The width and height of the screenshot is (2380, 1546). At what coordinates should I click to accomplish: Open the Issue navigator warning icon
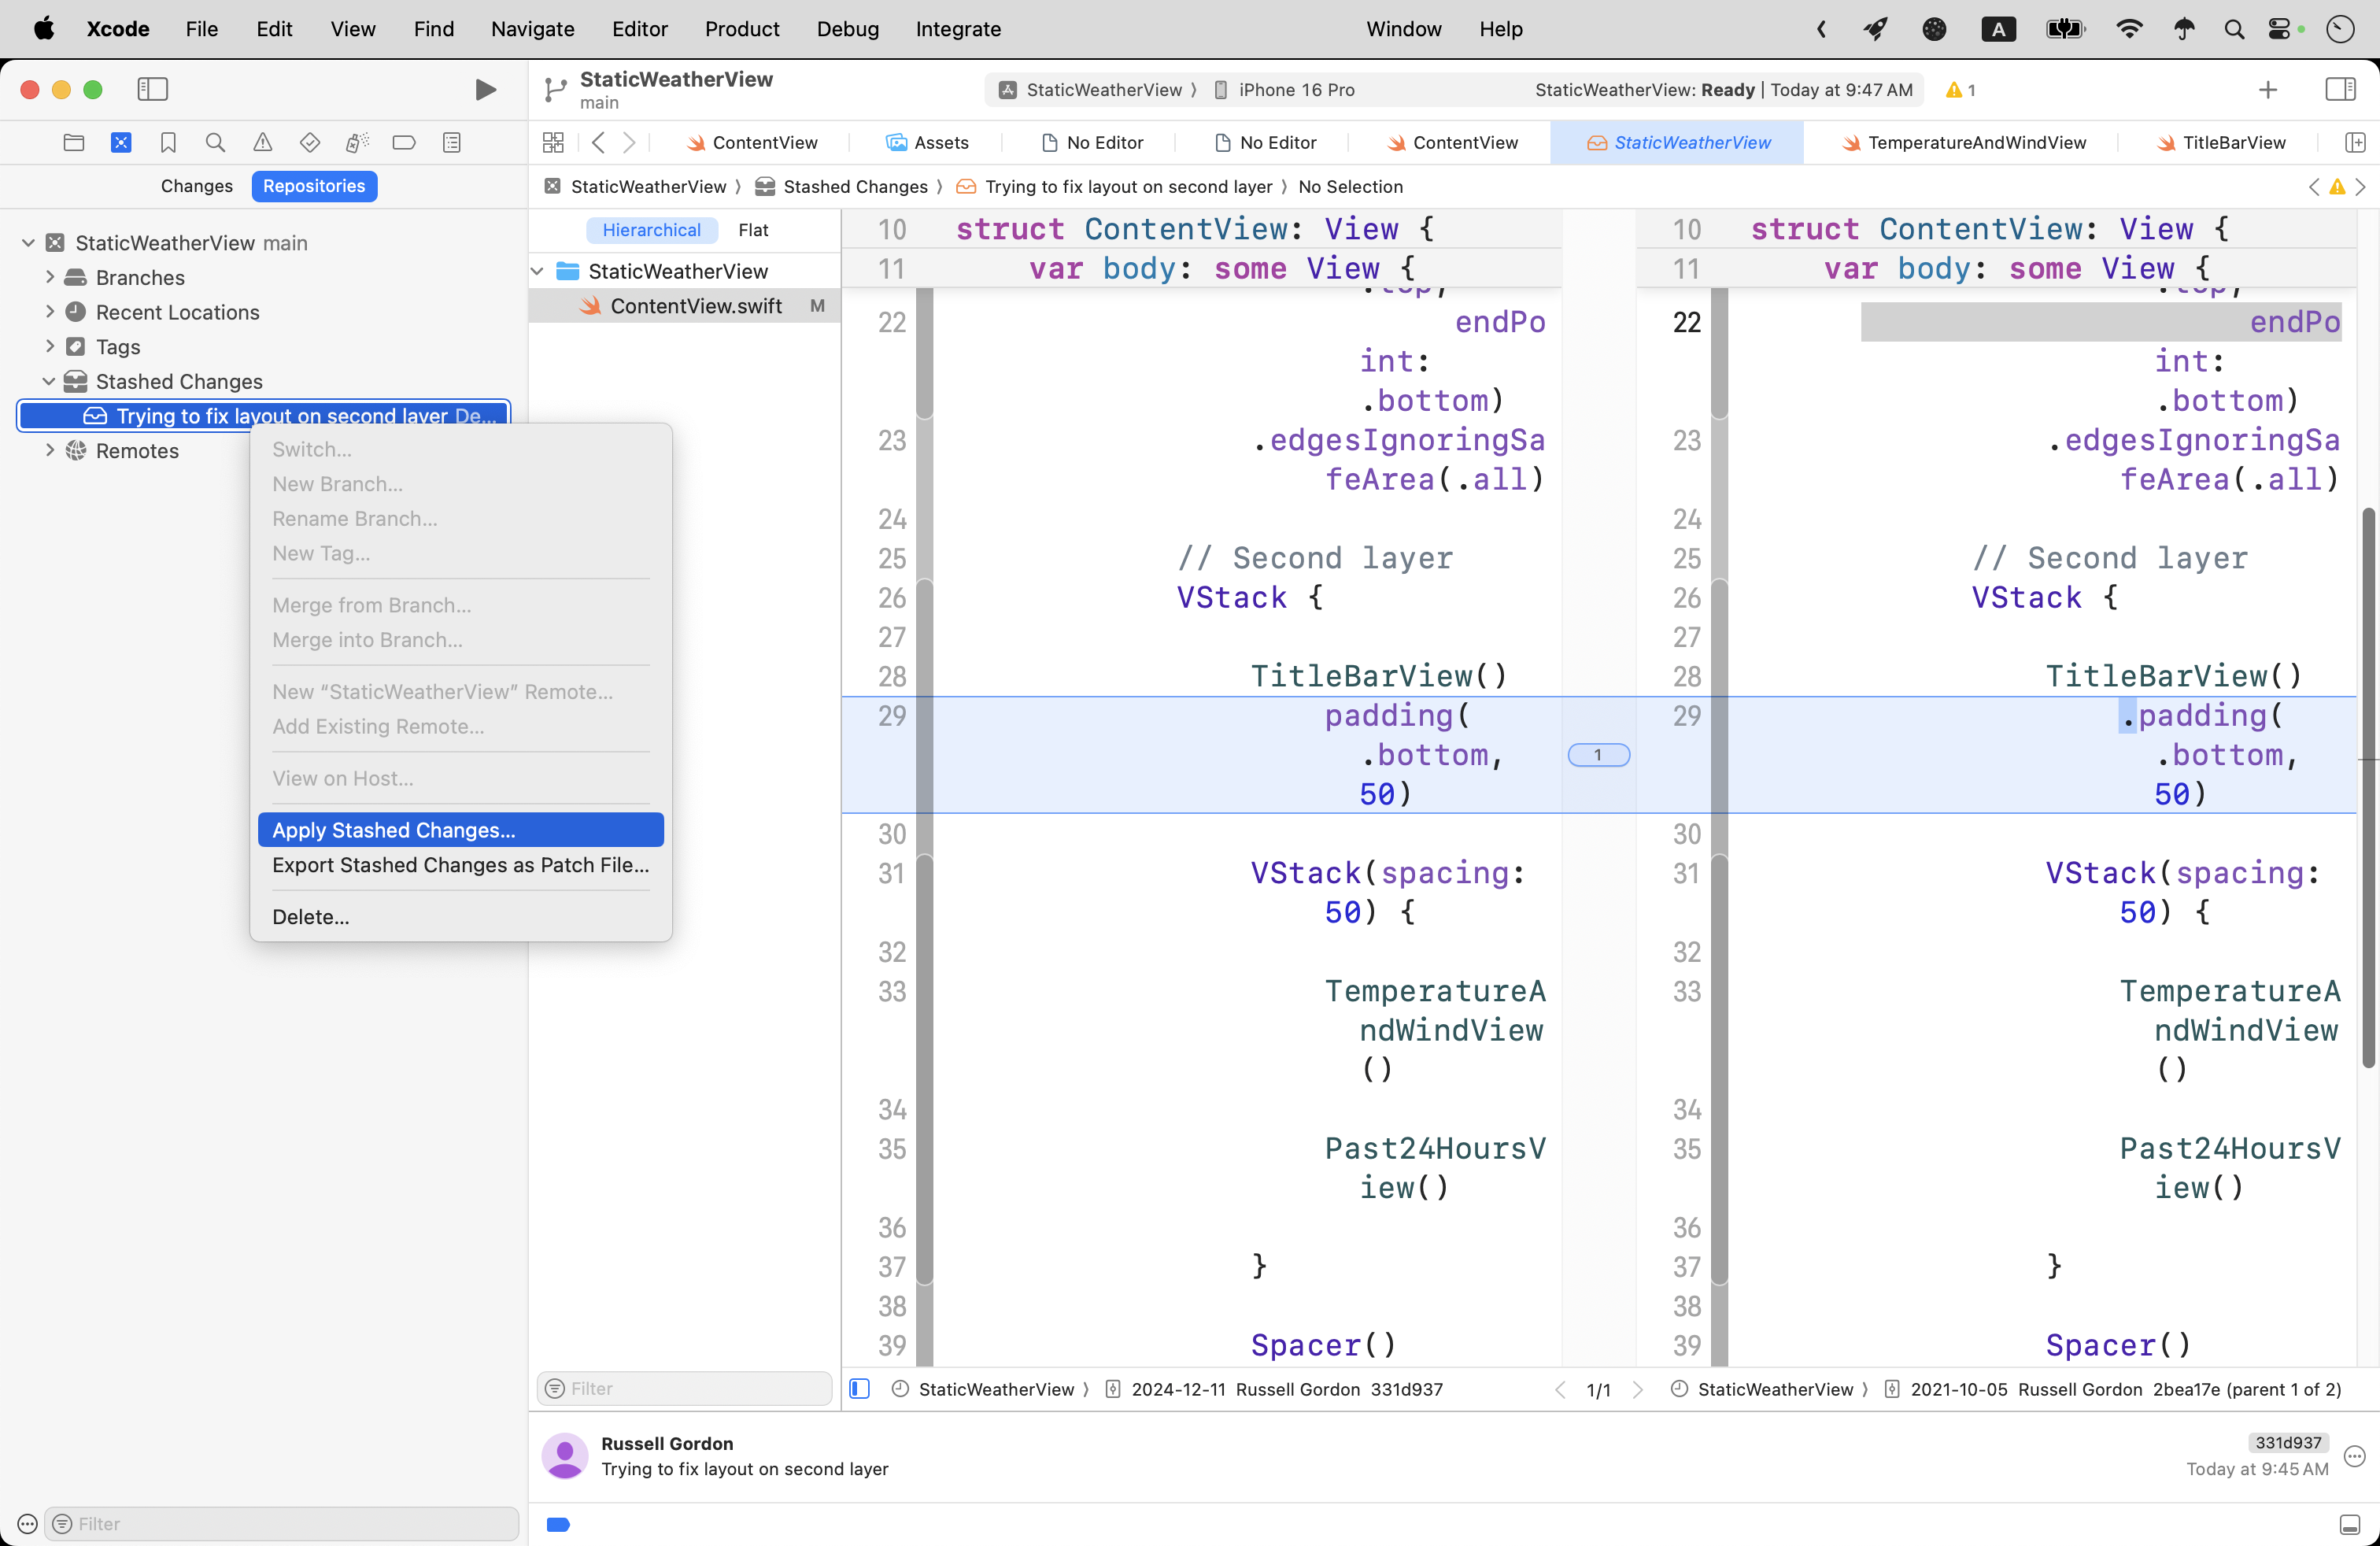coord(262,143)
